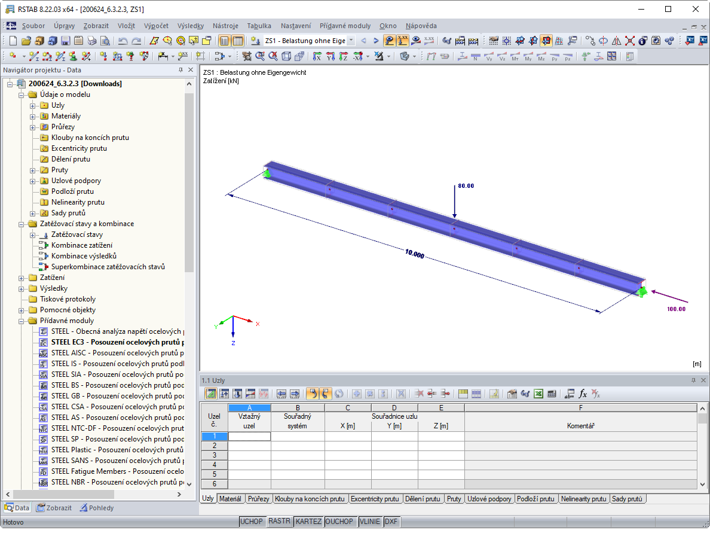Image resolution: width=710 pixels, height=533 pixels.
Task: Expand the Materiály tree node
Action: 33,117
